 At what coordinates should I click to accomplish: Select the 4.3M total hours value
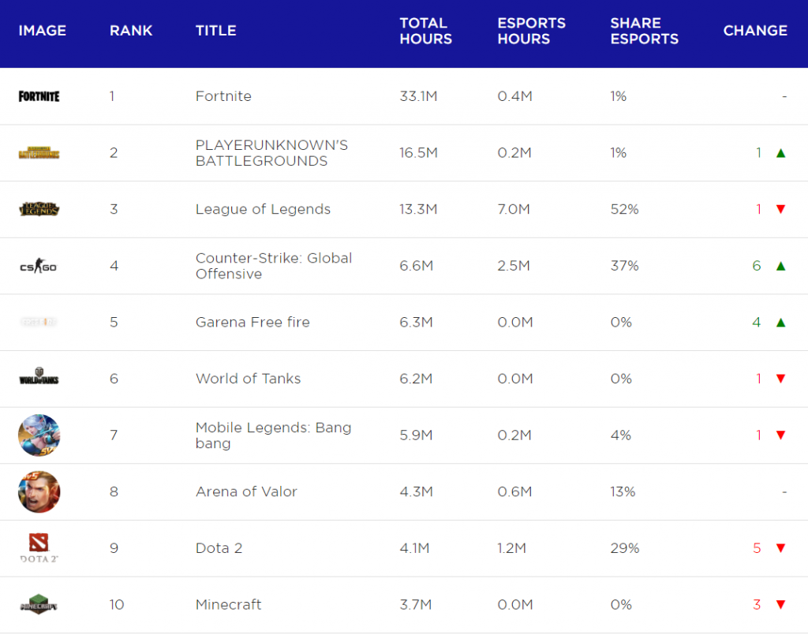pos(416,491)
